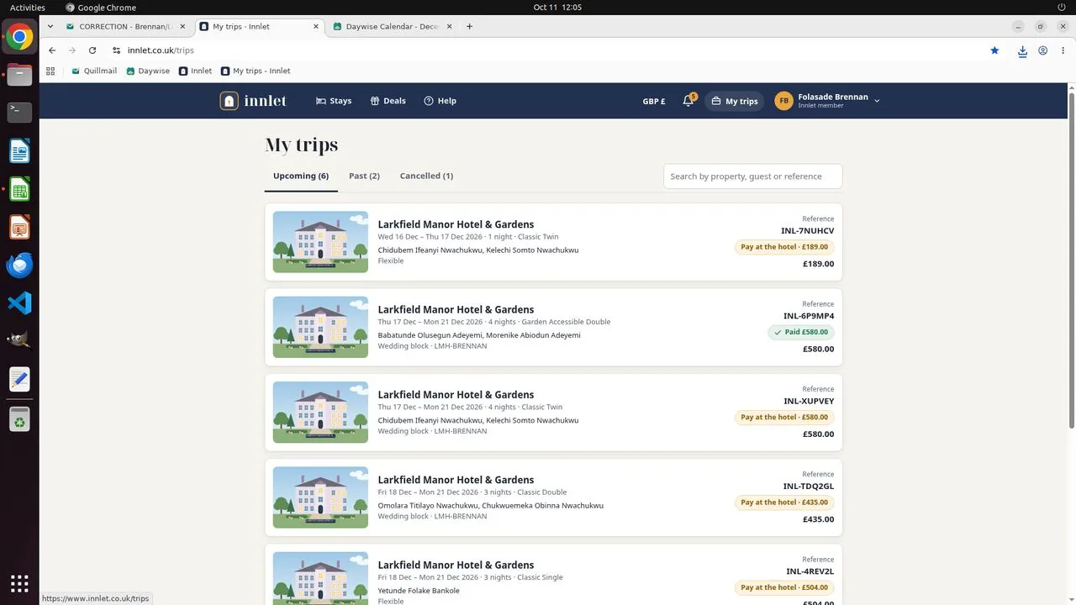
Task: Open the Help menu item
Action: (440, 101)
